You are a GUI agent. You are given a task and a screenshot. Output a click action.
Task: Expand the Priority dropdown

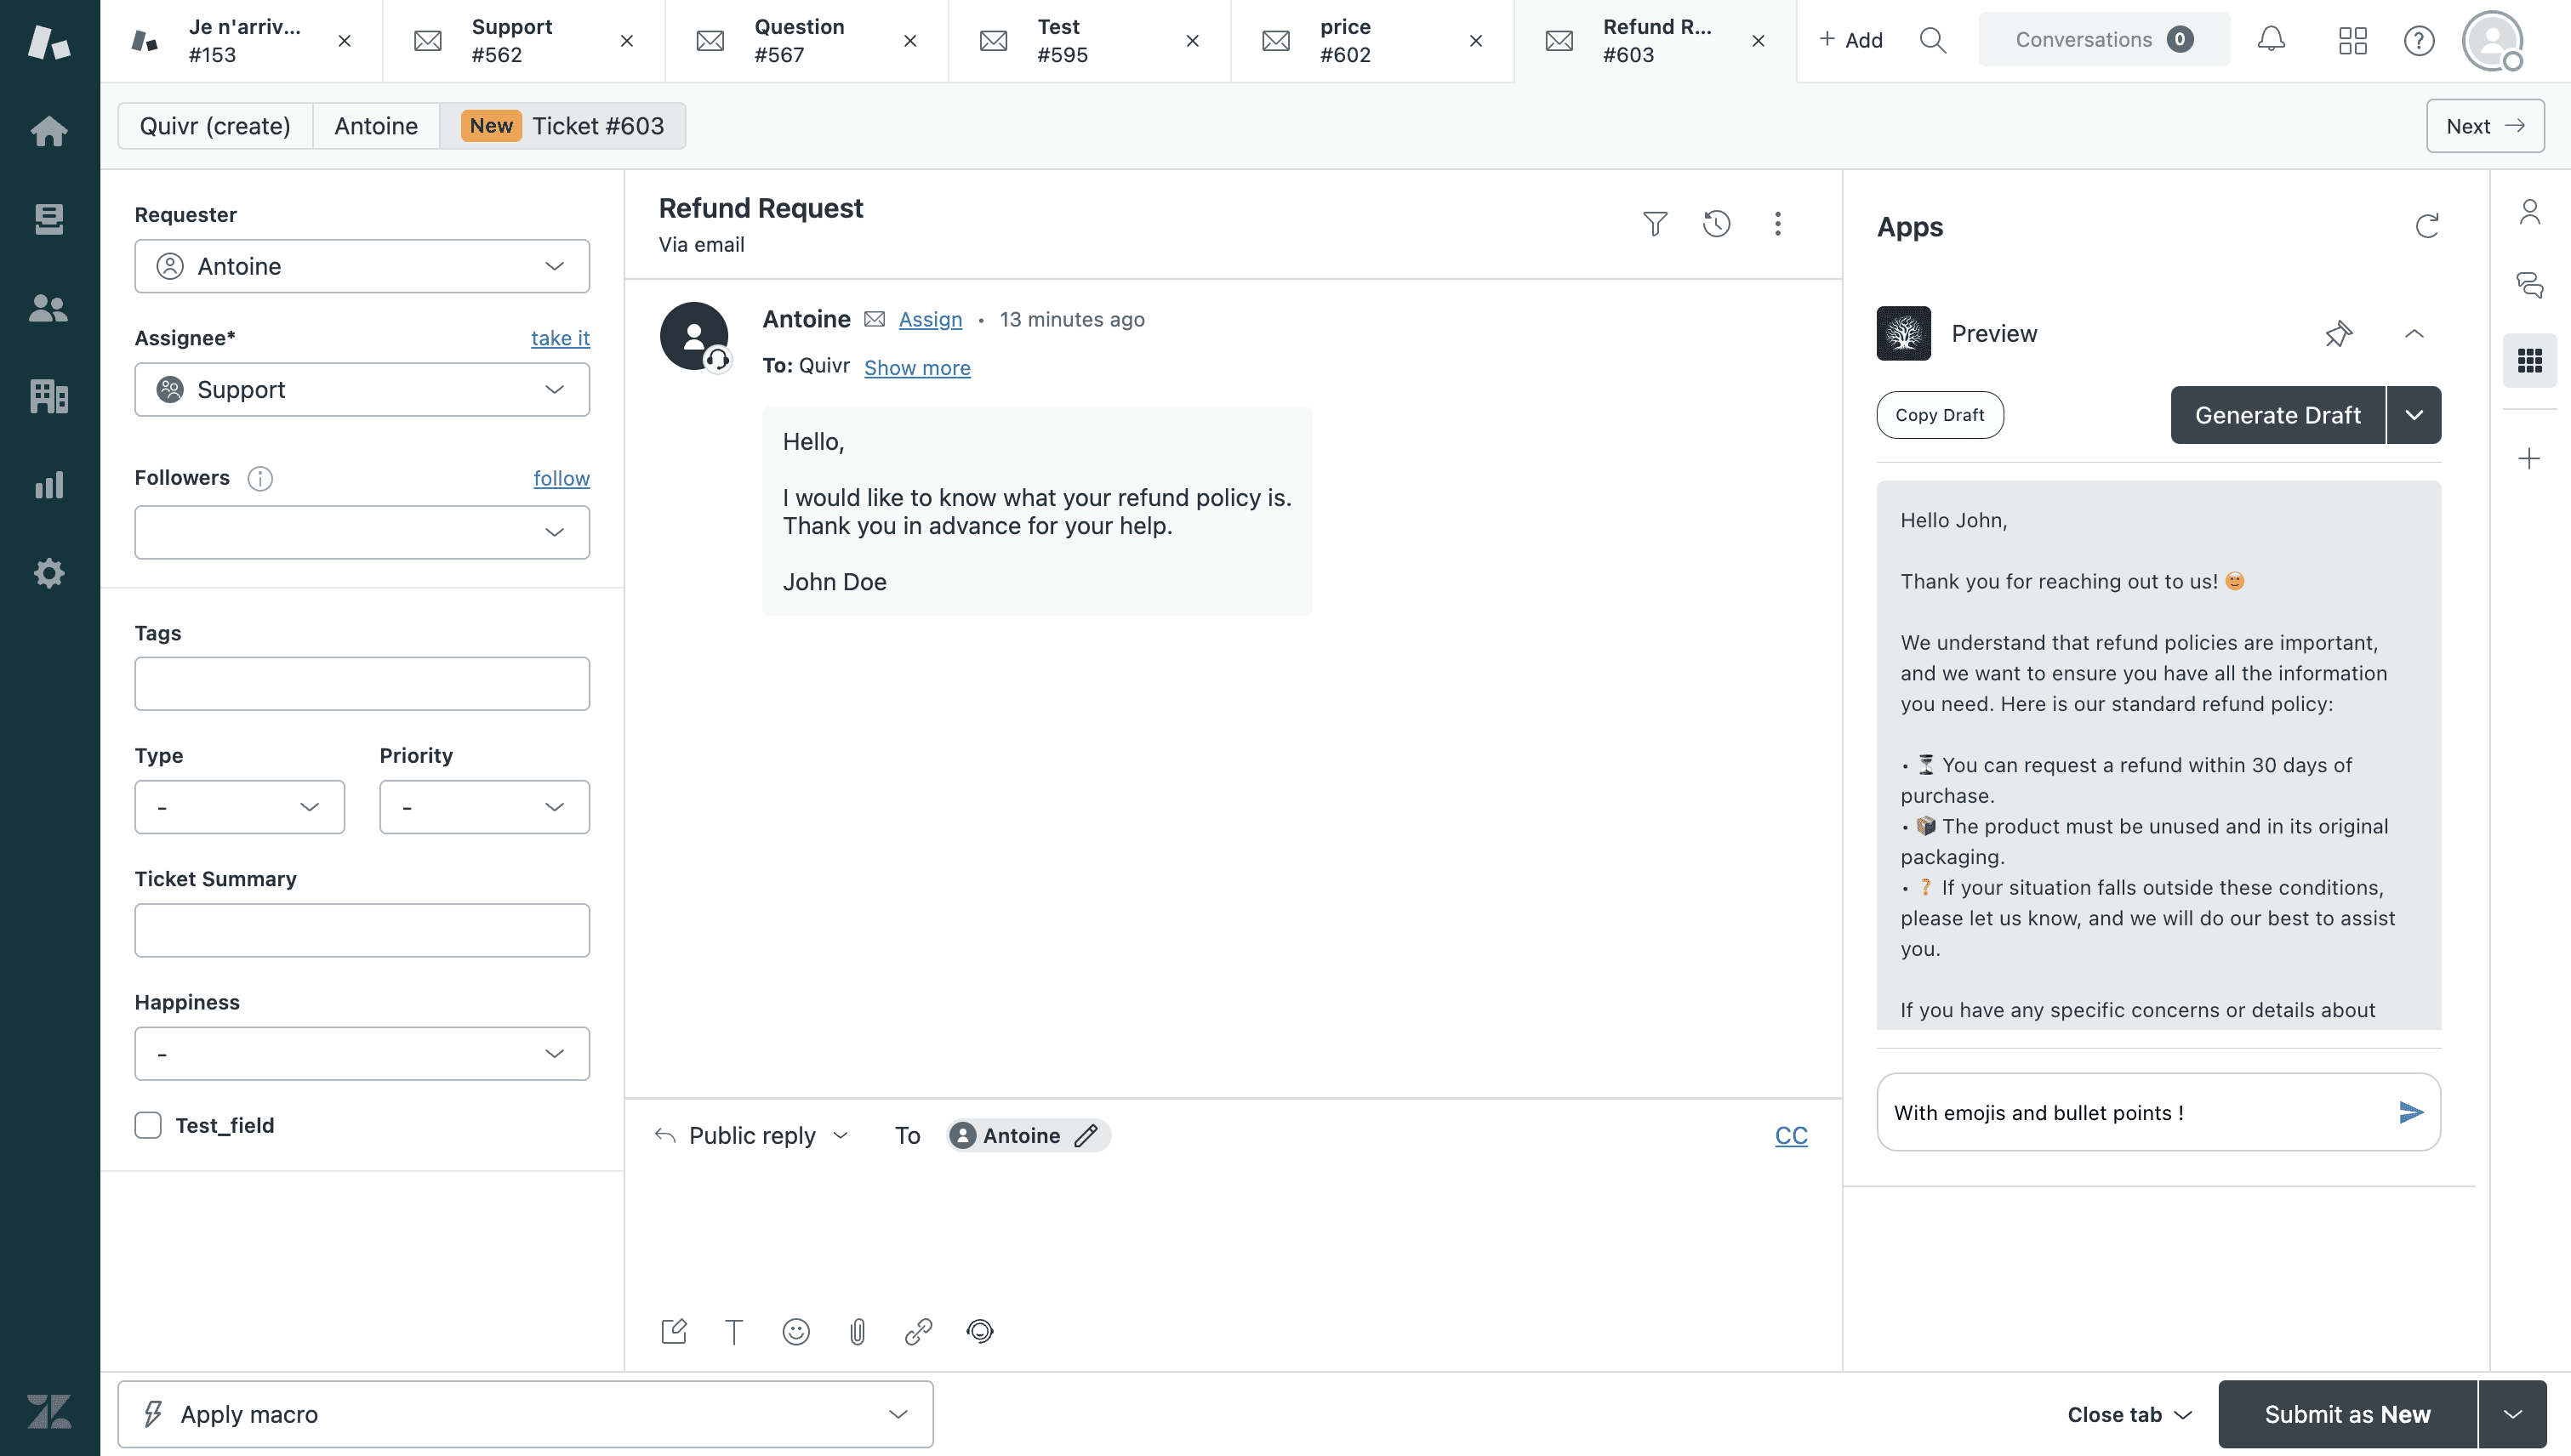click(484, 807)
